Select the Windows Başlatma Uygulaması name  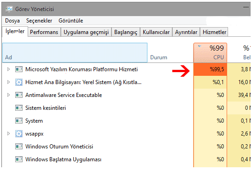[x=63, y=159]
